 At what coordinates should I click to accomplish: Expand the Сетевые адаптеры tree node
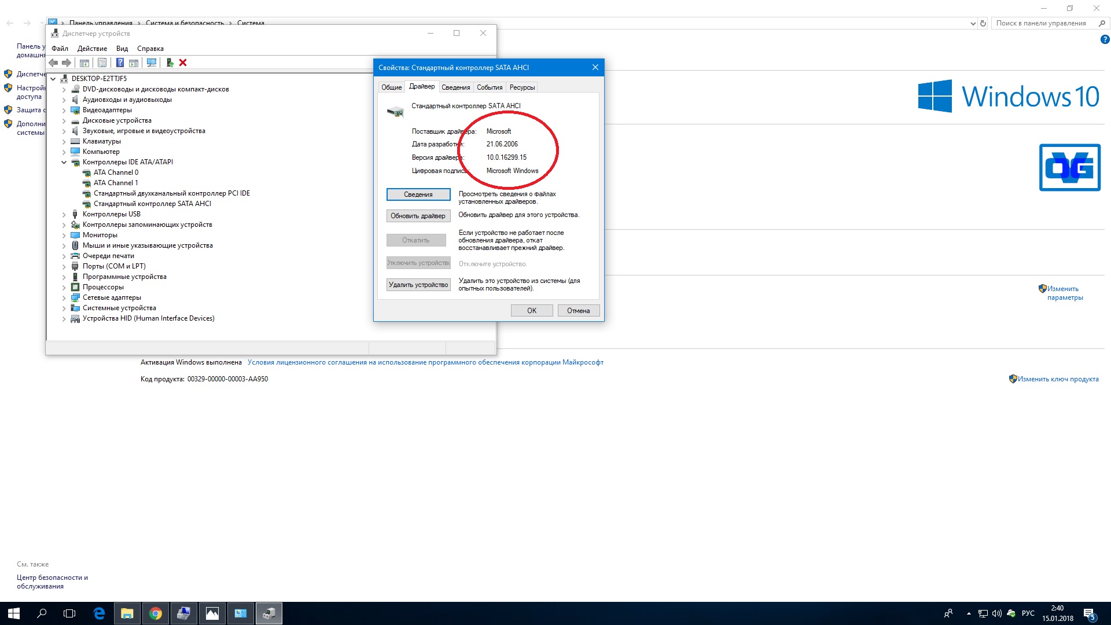pos(64,298)
